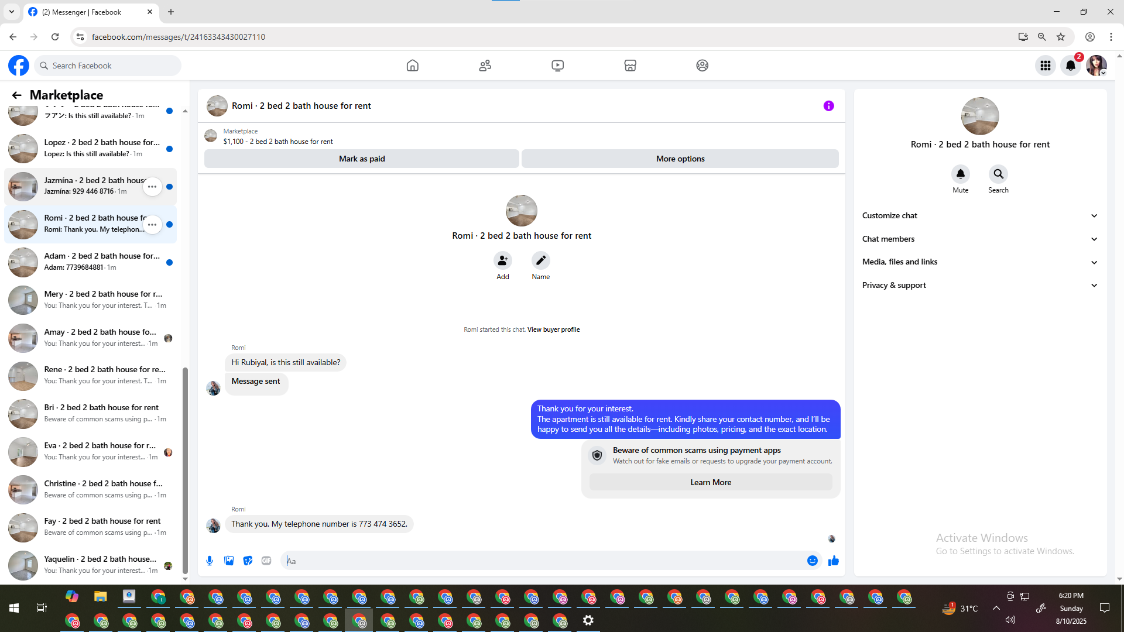
Task: Open Facebook notifications bell
Action: click(1071, 66)
